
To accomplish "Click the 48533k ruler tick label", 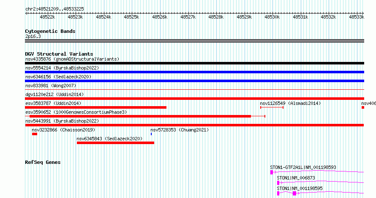I will click(x=357, y=17).
